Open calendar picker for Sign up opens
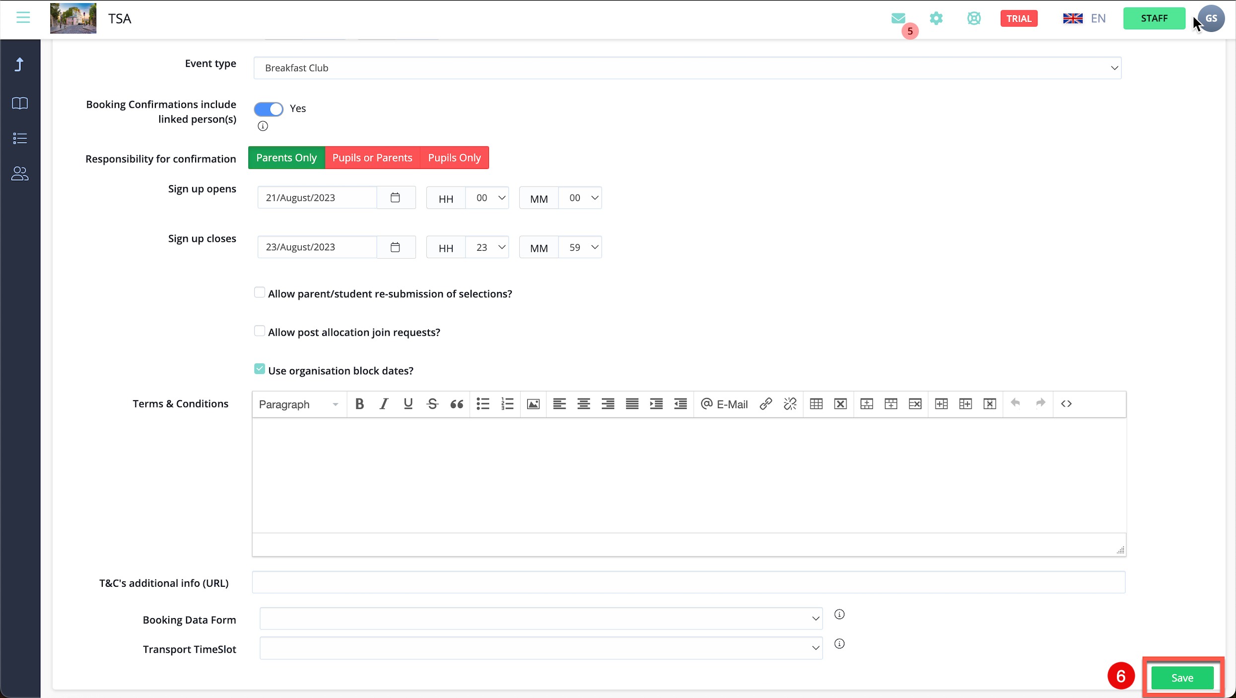Viewport: 1236px width, 698px height. [395, 198]
